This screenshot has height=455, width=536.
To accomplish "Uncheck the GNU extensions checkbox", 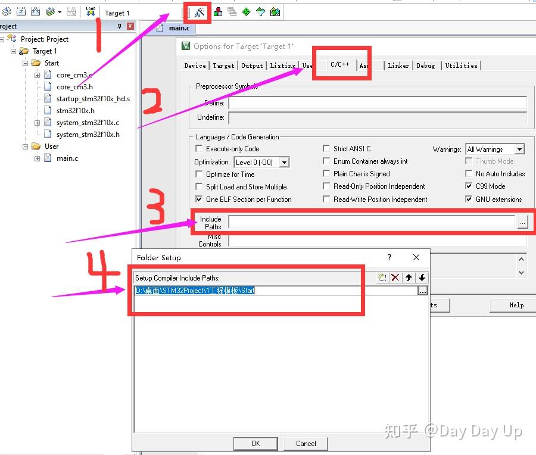I will click(469, 199).
